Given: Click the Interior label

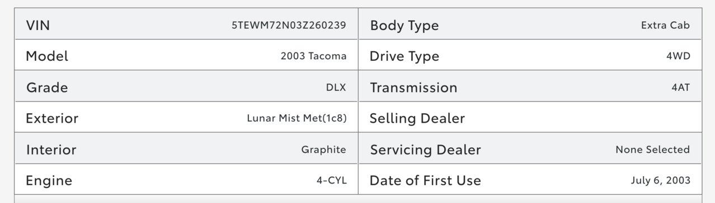Looking at the screenshot, I should pos(51,150).
